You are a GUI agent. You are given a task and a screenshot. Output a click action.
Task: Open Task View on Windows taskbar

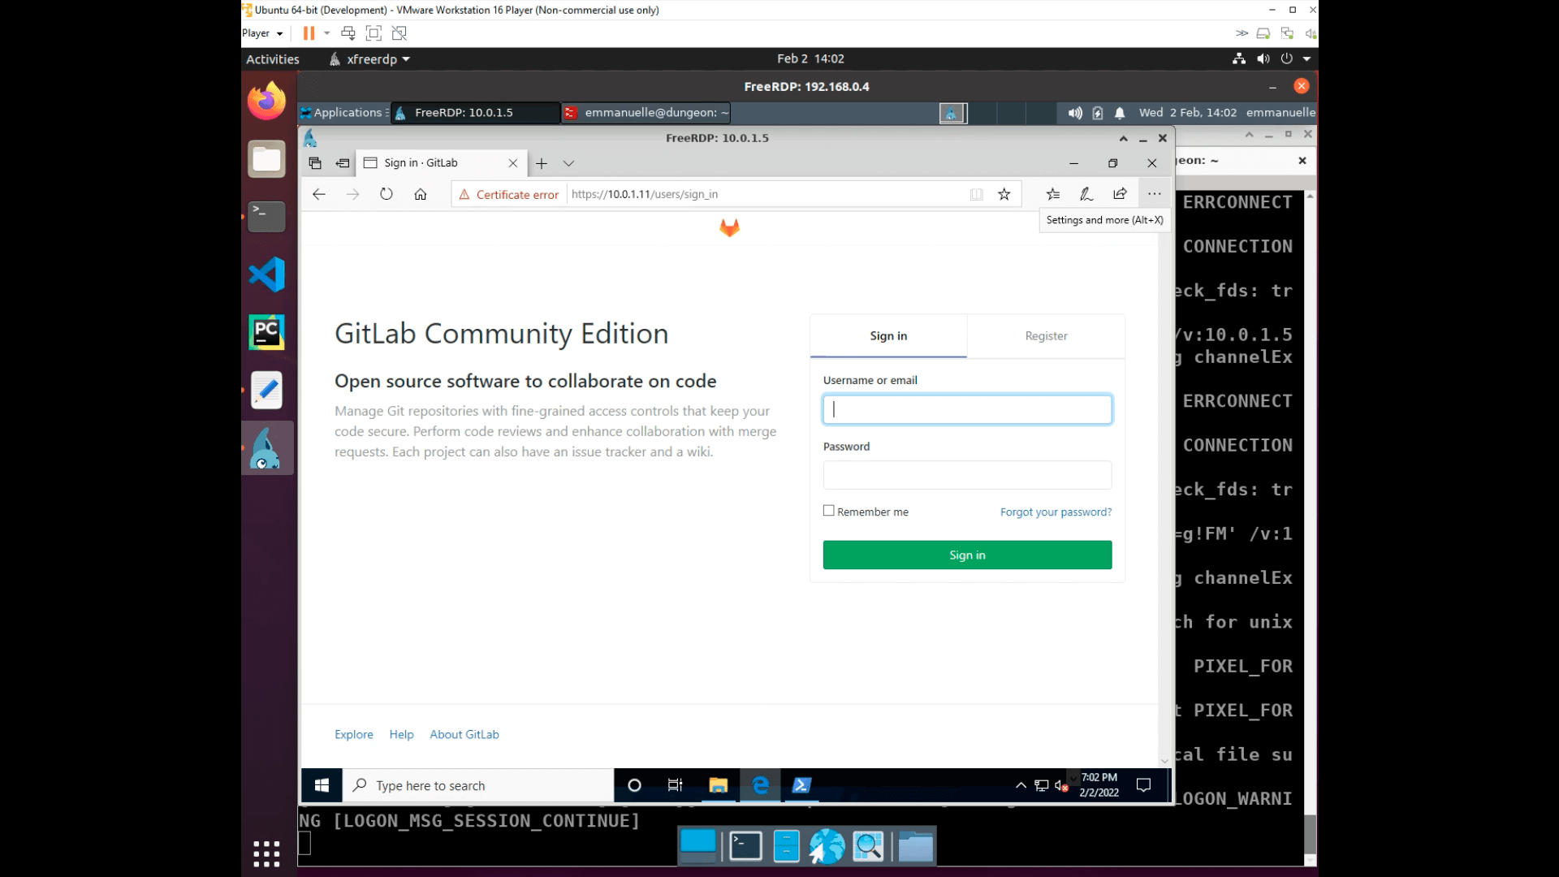point(675,785)
